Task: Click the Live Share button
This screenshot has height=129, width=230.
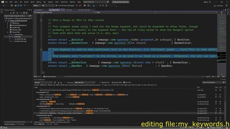Action: [218, 6]
